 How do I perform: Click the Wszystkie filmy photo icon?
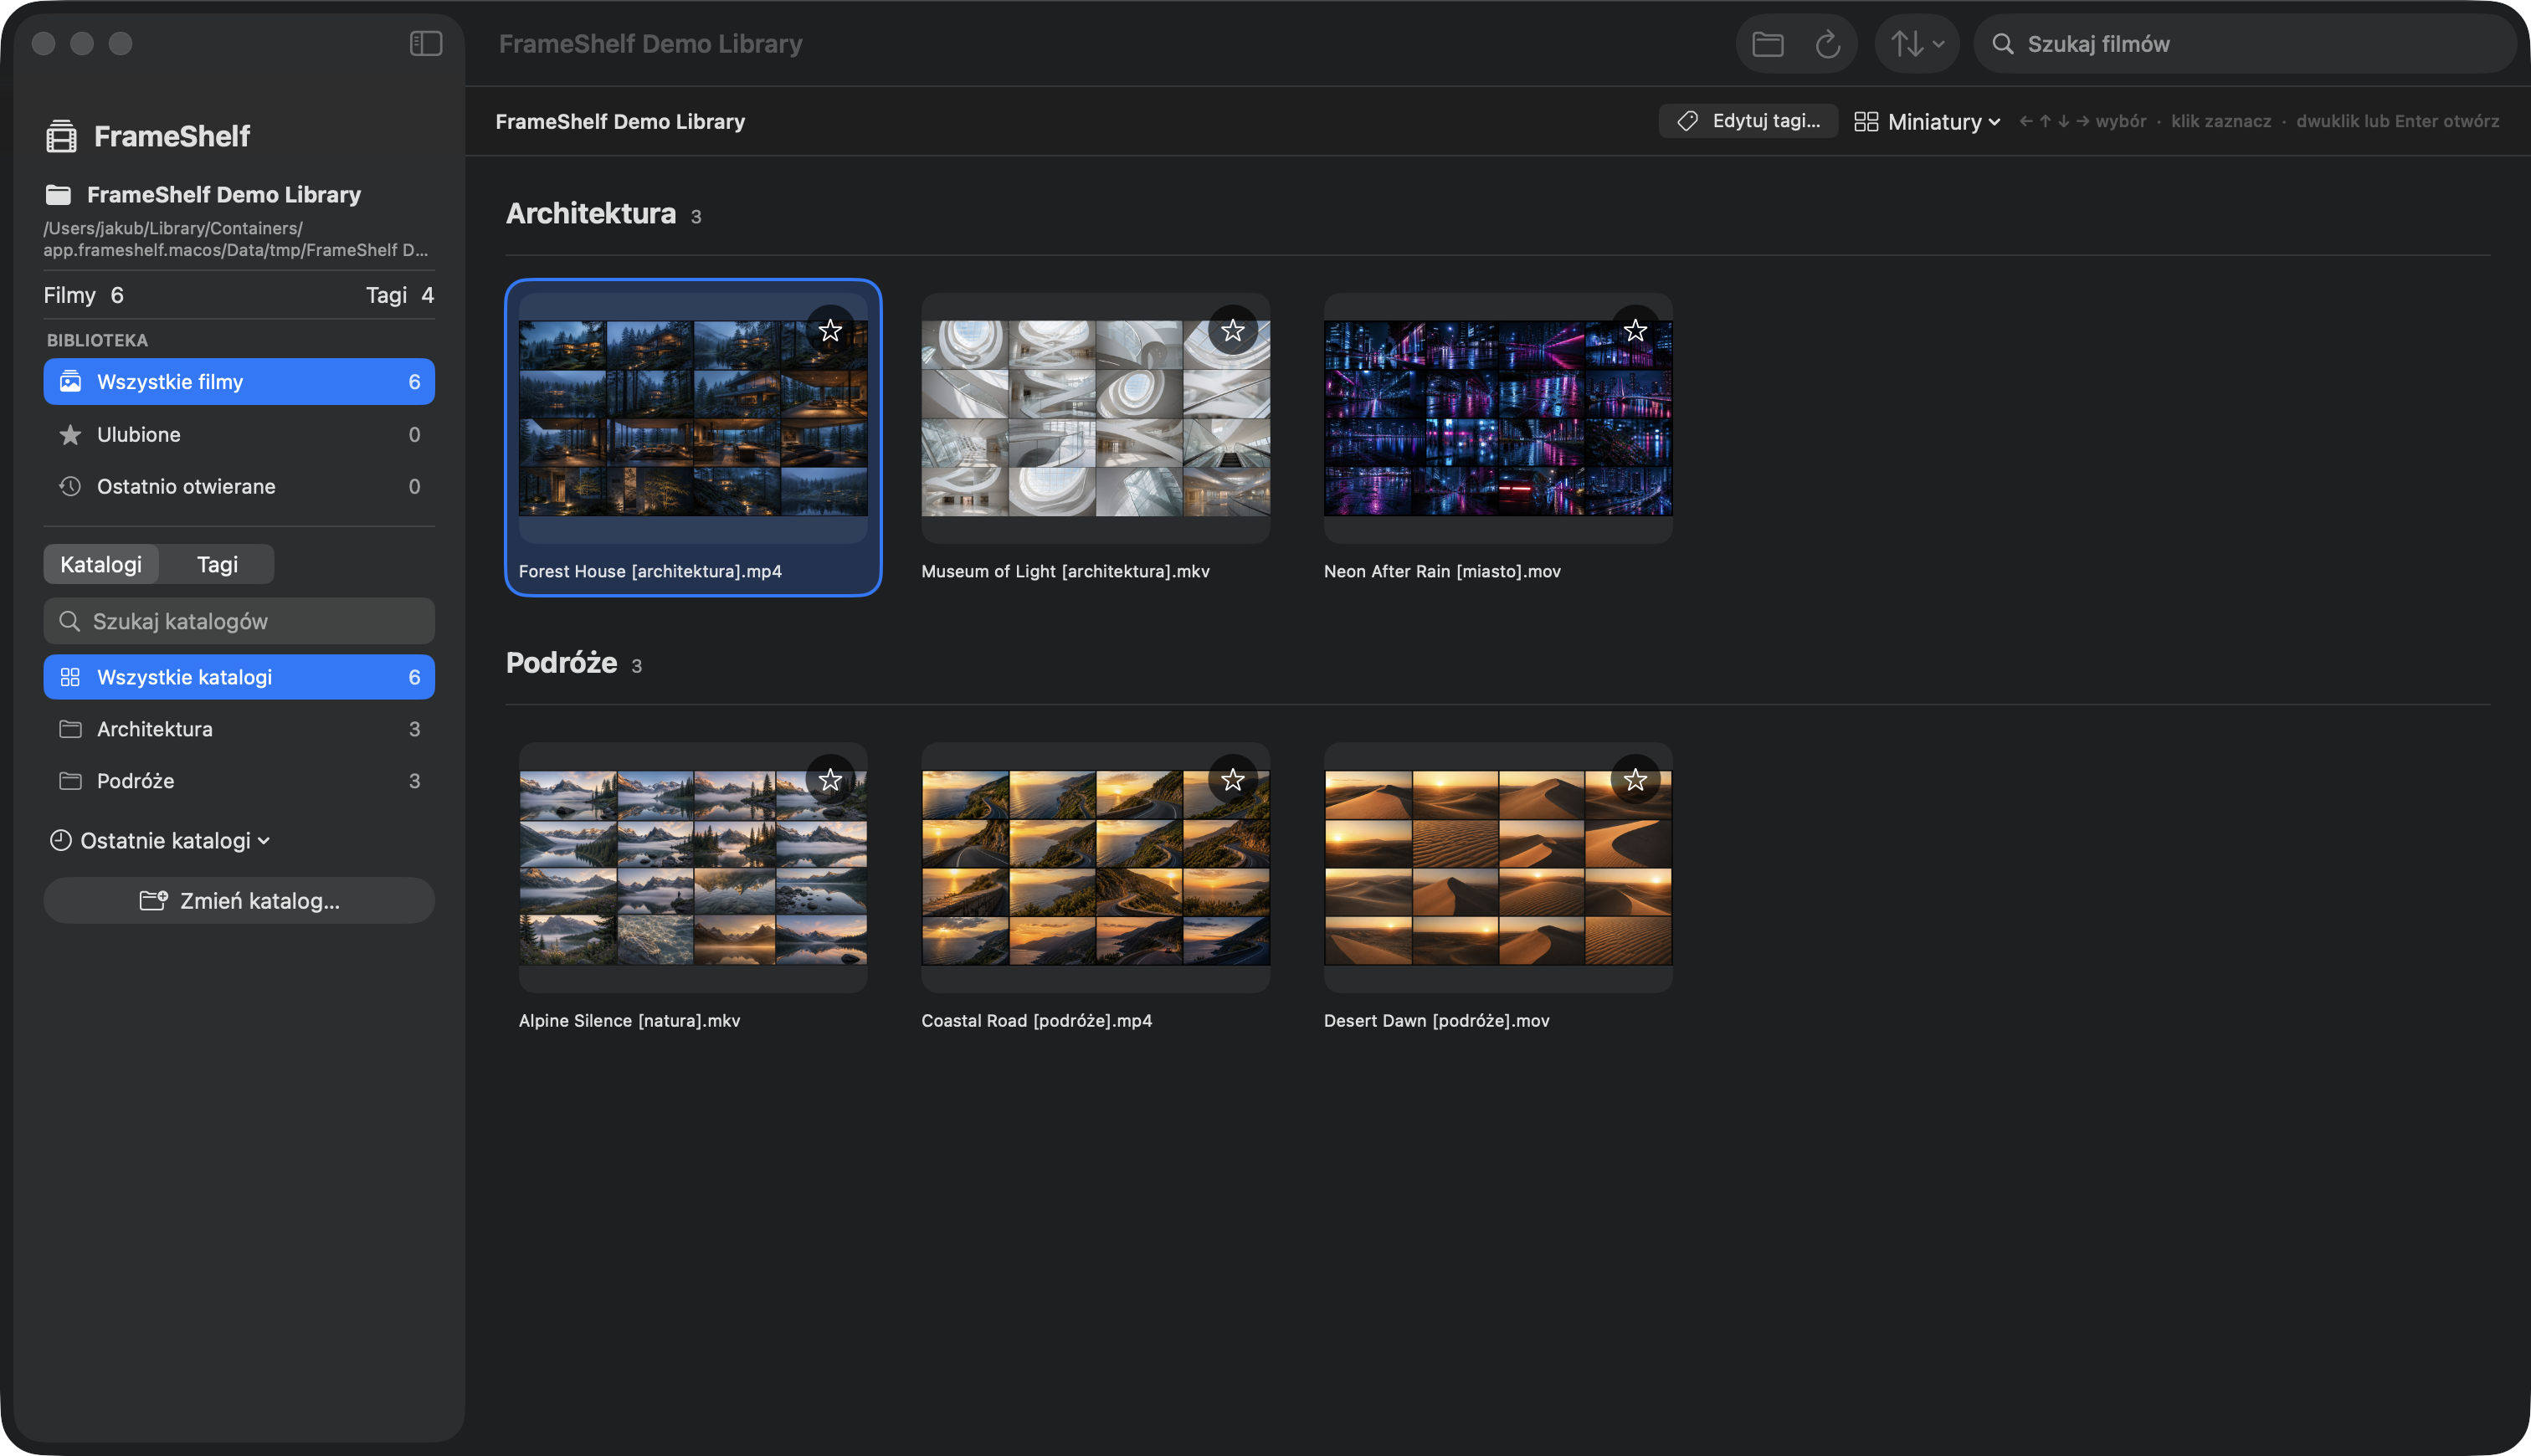pos(70,382)
